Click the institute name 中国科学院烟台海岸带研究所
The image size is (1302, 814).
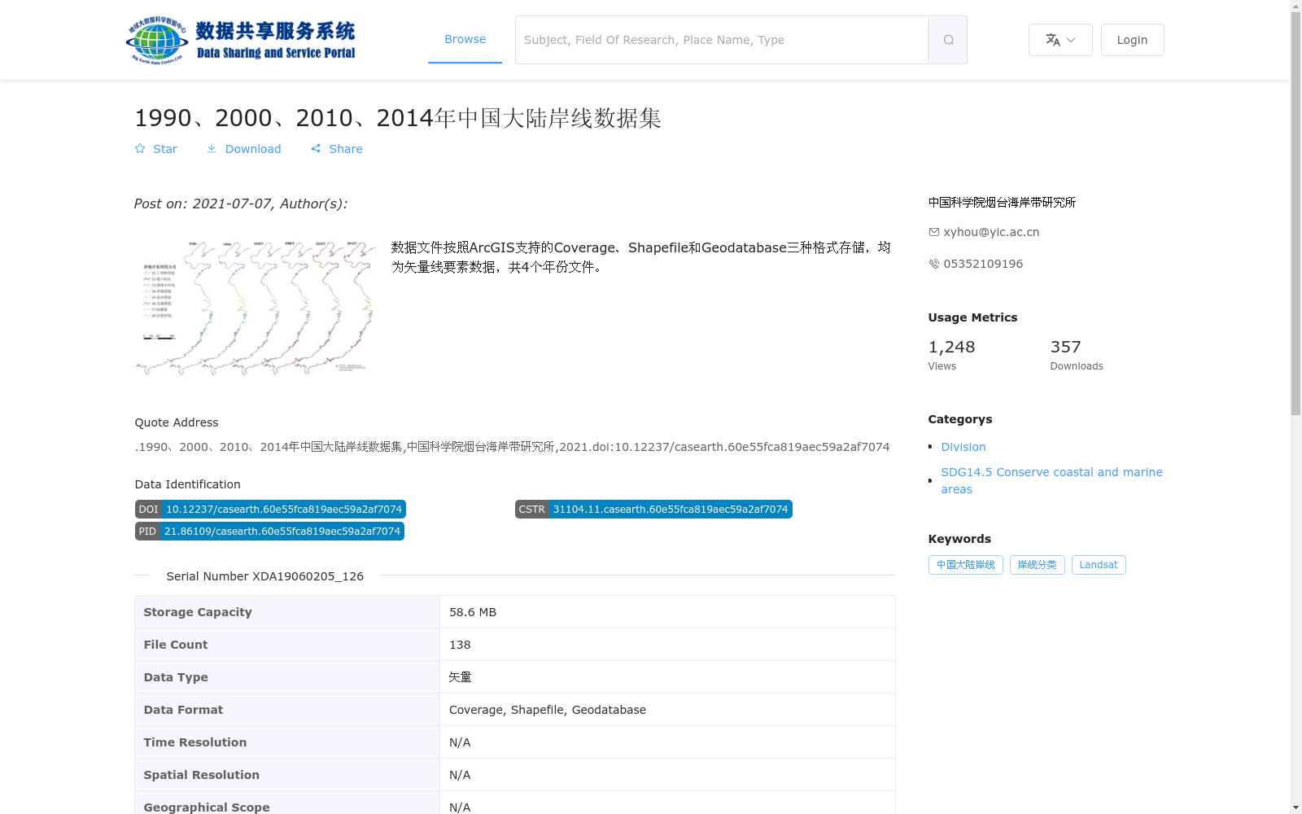[1002, 203]
